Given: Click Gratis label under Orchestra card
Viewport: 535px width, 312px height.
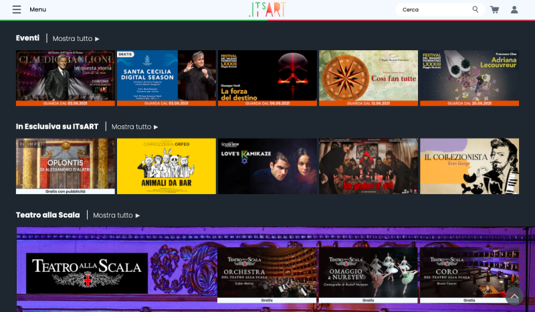Looking at the screenshot, I should (267, 301).
